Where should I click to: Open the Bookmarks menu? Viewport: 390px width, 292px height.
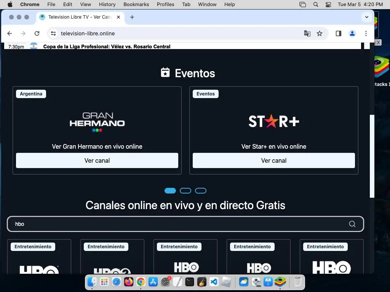pyautogui.click(x=136, y=5)
